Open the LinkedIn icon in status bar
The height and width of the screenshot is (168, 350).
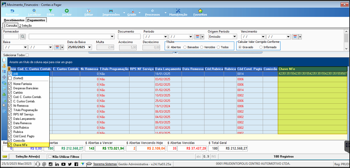[57, 164]
